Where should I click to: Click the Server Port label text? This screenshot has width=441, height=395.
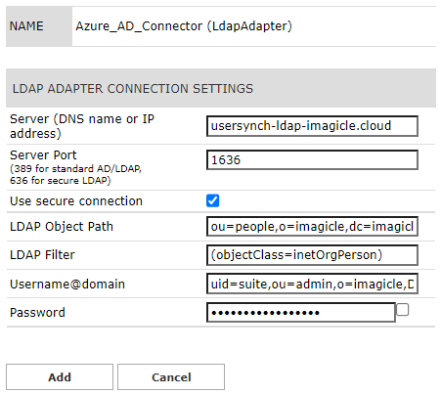click(x=43, y=155)
